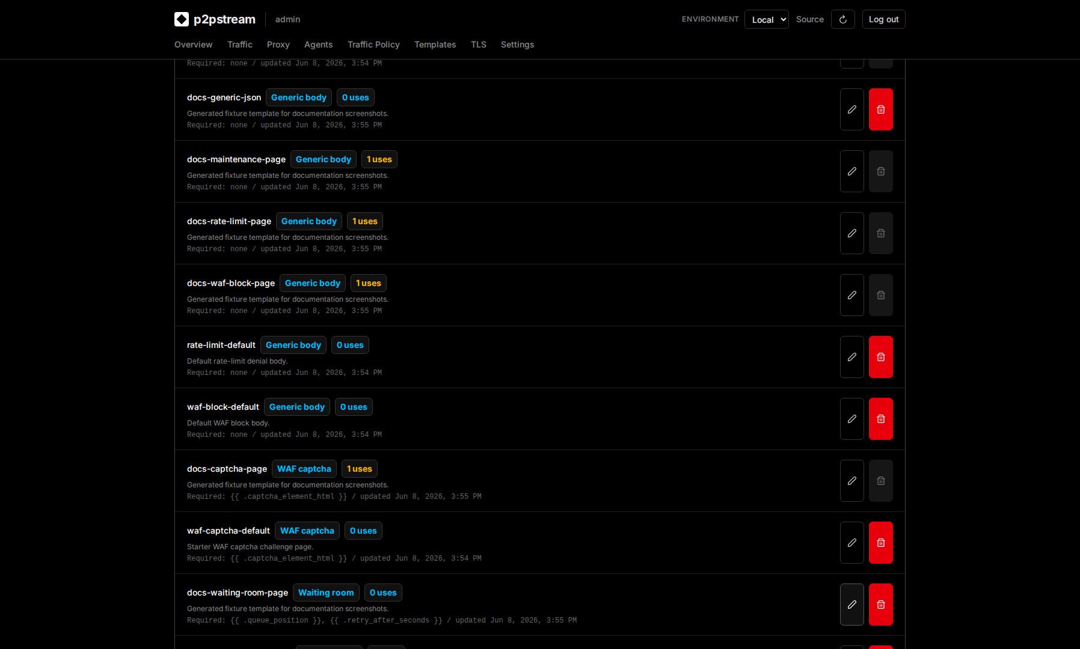
Task: Click the 0 uses badge on docs-waiting-room-page
Action: click(x=383, y=593)
